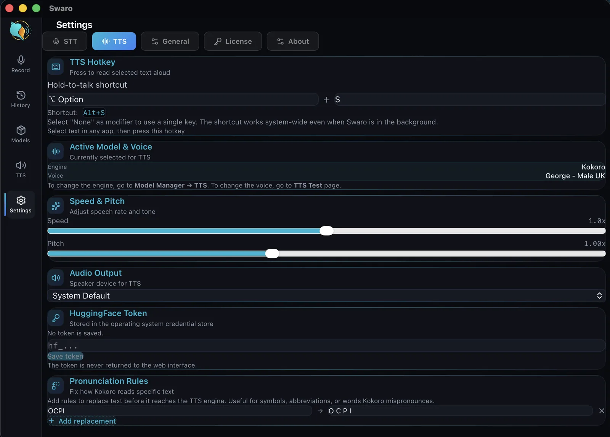Click the TTS Hotkey heading
This screenshot has width=610, height=437.
pyautogui.click(x=92, y=62)
